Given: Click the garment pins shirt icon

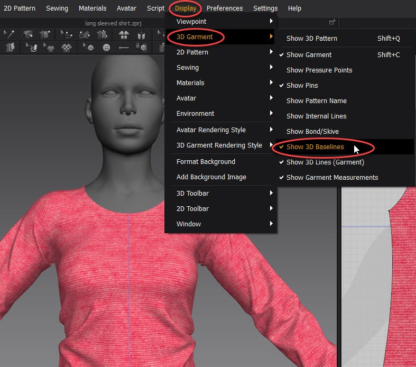Looking at the screenshot, I should (x=102, y=34).
